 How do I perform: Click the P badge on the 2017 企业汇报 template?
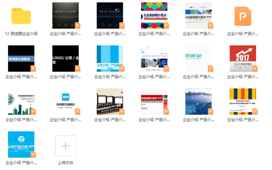[255, 68]
